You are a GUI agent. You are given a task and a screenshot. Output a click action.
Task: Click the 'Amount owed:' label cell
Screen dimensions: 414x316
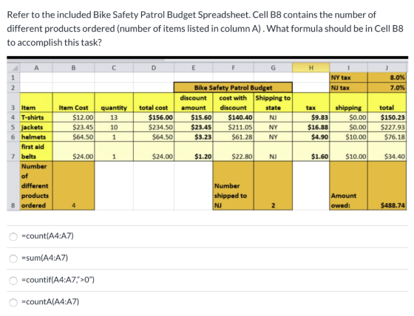click(348, 185)
